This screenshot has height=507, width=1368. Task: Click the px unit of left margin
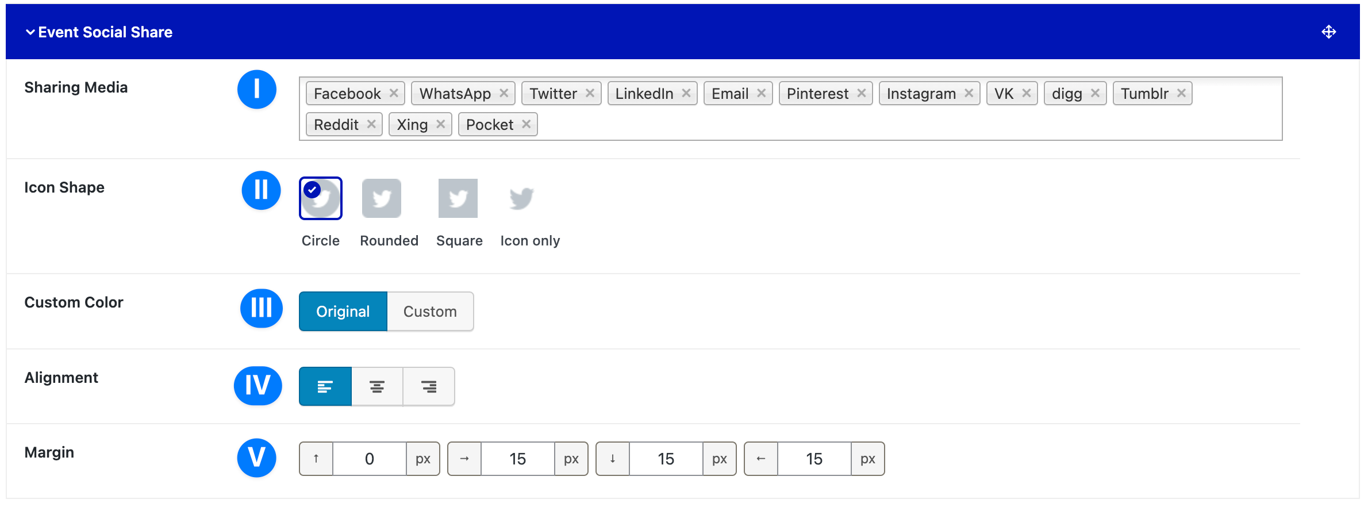coord(868,459)
